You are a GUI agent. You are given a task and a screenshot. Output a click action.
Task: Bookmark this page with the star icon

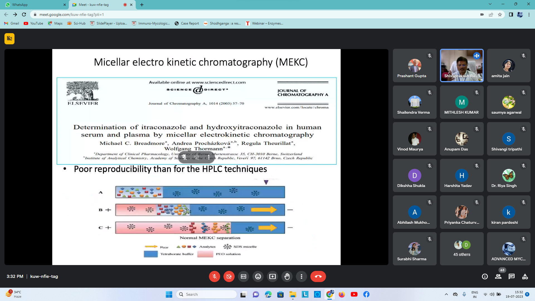coord(500,14)
